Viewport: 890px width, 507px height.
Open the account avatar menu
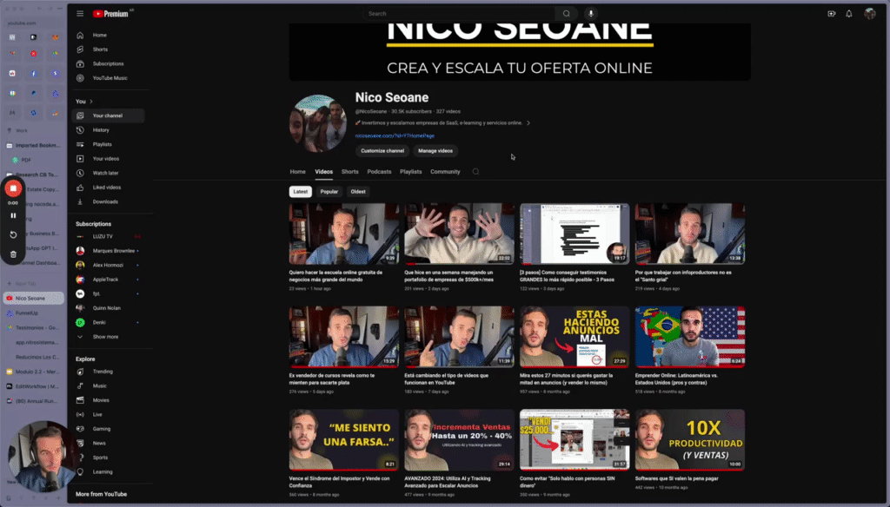(869, 14)
